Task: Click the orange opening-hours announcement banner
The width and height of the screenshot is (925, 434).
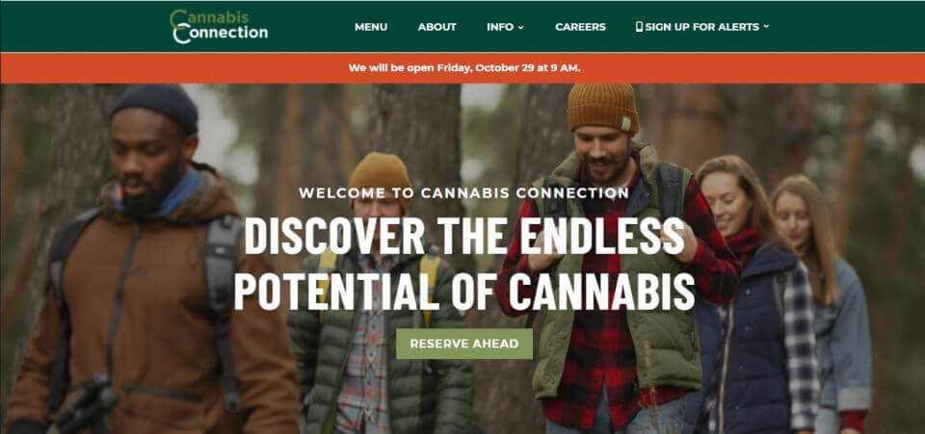Action: [462, 67]
